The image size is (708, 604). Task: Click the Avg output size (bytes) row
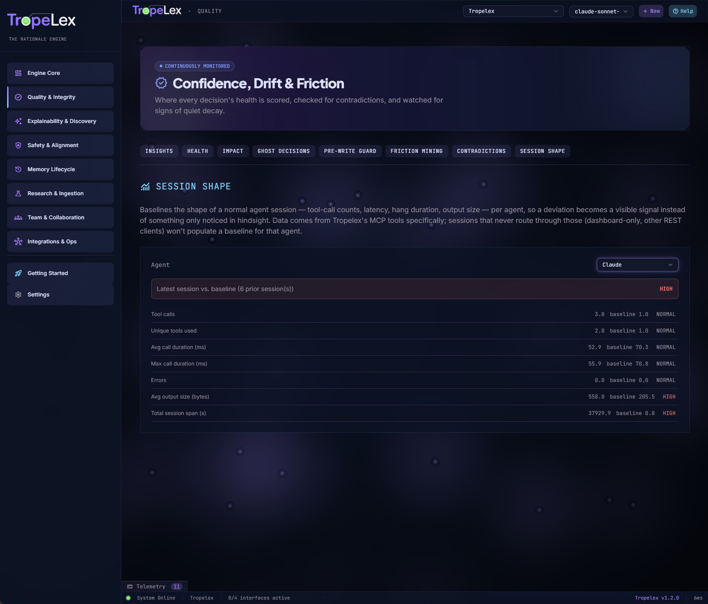414,397
